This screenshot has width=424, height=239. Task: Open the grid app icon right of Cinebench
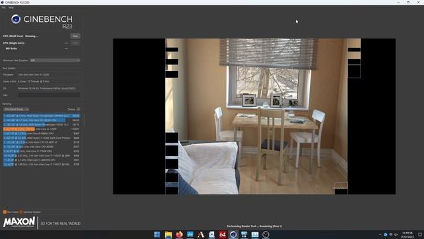pos(244,234)
